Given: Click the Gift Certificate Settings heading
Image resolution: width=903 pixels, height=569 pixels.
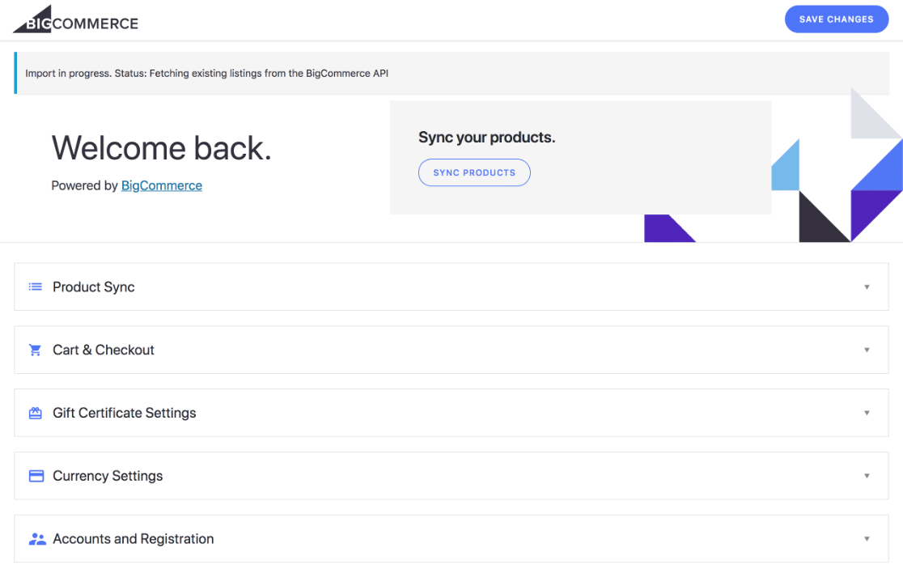Looking at the screenshot, I should point(125,413).
